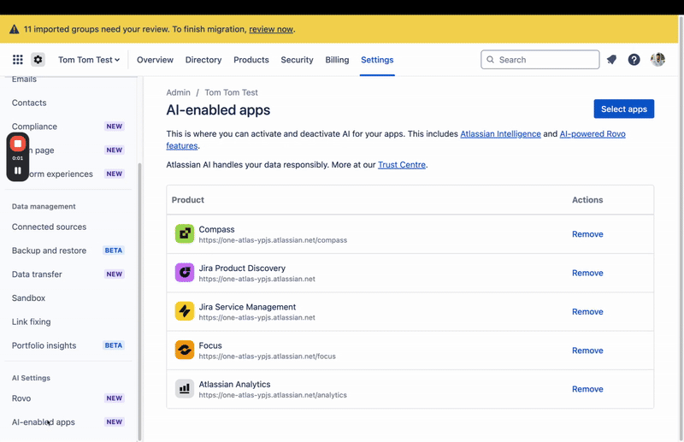Open the Atlassian Intelligence link
The width and height of the screenshot is (684, 442).
[500, 134]
